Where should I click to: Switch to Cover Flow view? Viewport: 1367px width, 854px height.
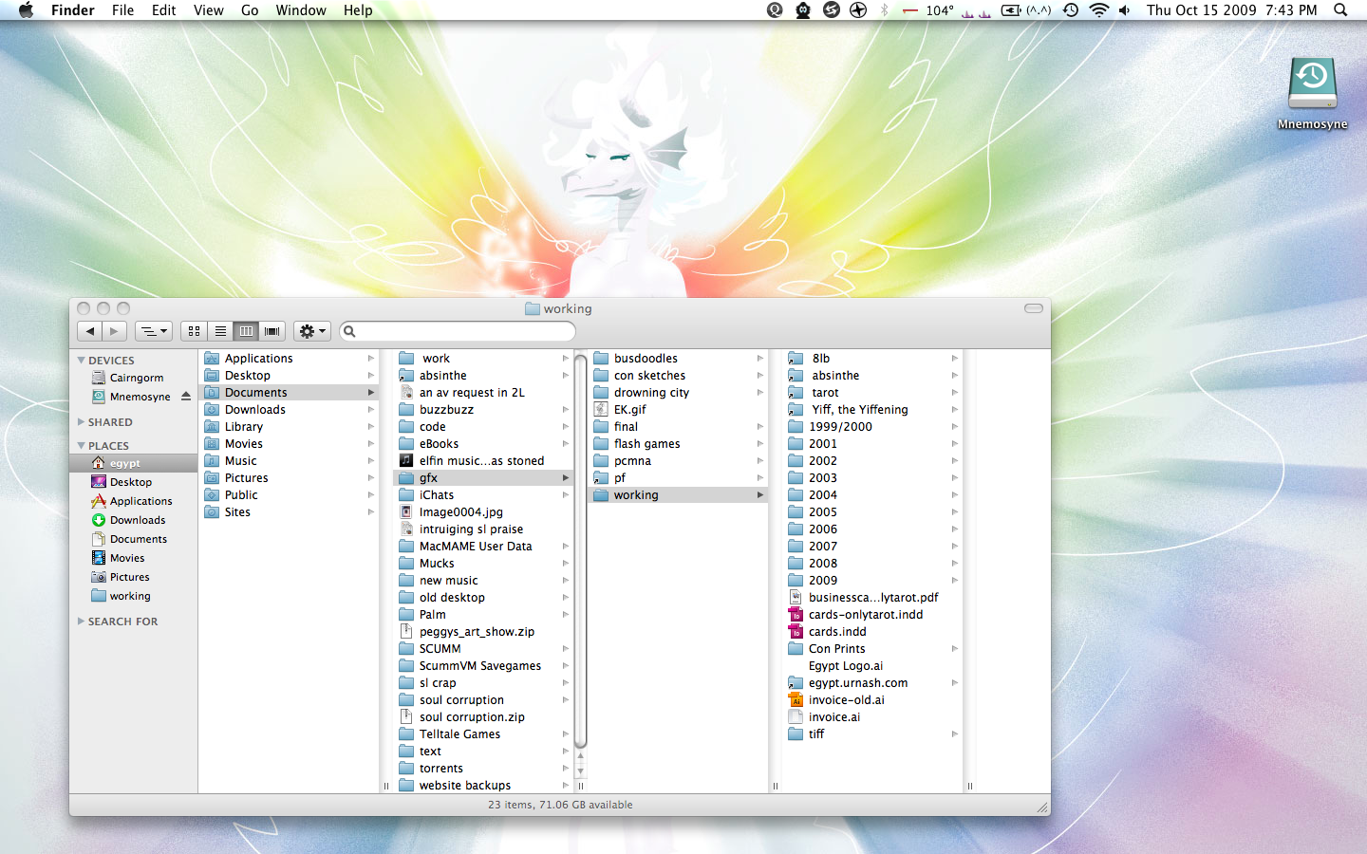click(x=272, y=331)
